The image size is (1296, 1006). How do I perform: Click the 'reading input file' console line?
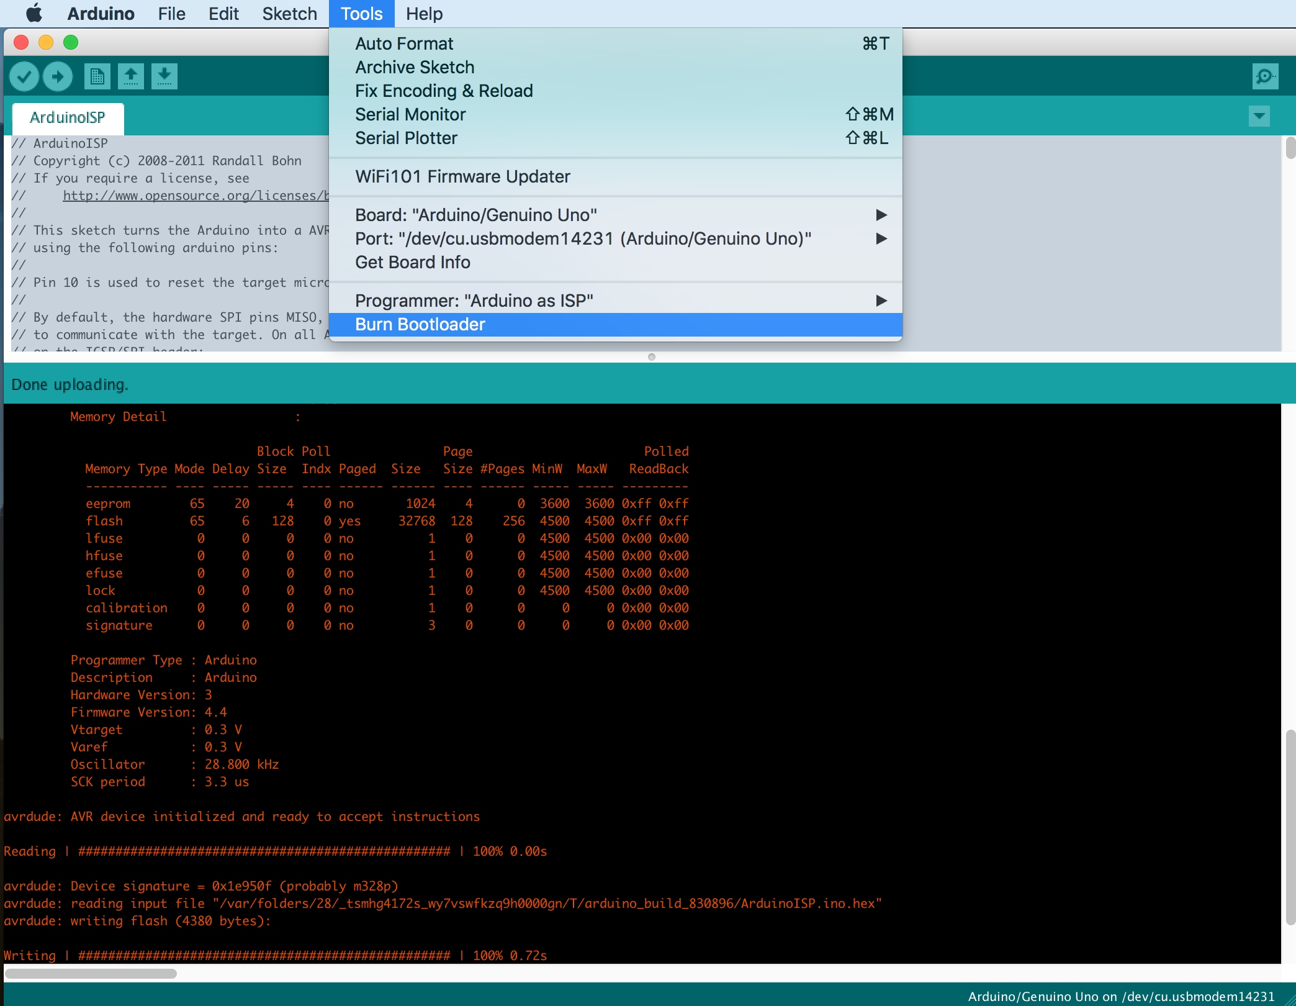pos(443,904)
